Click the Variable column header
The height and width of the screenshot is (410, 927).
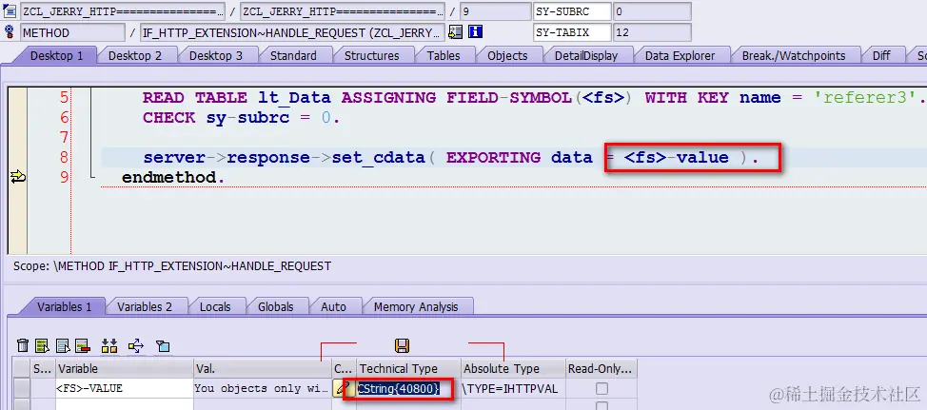[x=124, y=369]
